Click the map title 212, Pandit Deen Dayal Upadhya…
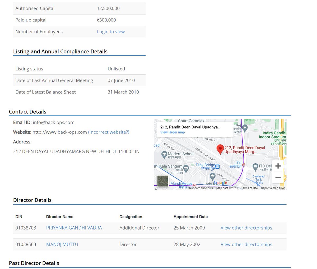This screenshot has width=317, height=269. click(190, 127)
